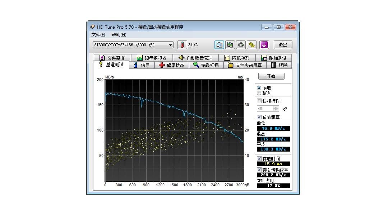388x215 pixels.
Task: Click the purple down-arrow tray icon
Action: point(264,45)
